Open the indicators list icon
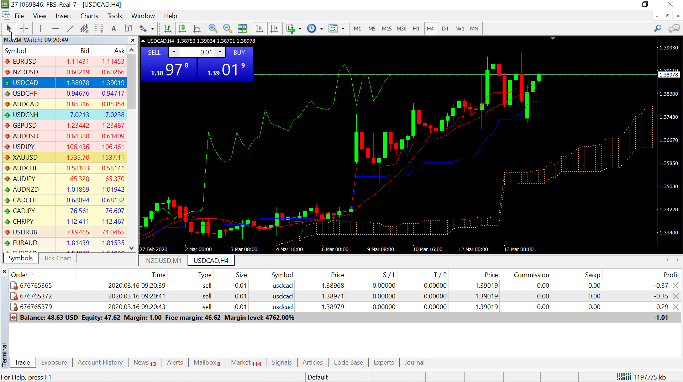The height and width of the screenshot is (382, 683). coord(291,28)
